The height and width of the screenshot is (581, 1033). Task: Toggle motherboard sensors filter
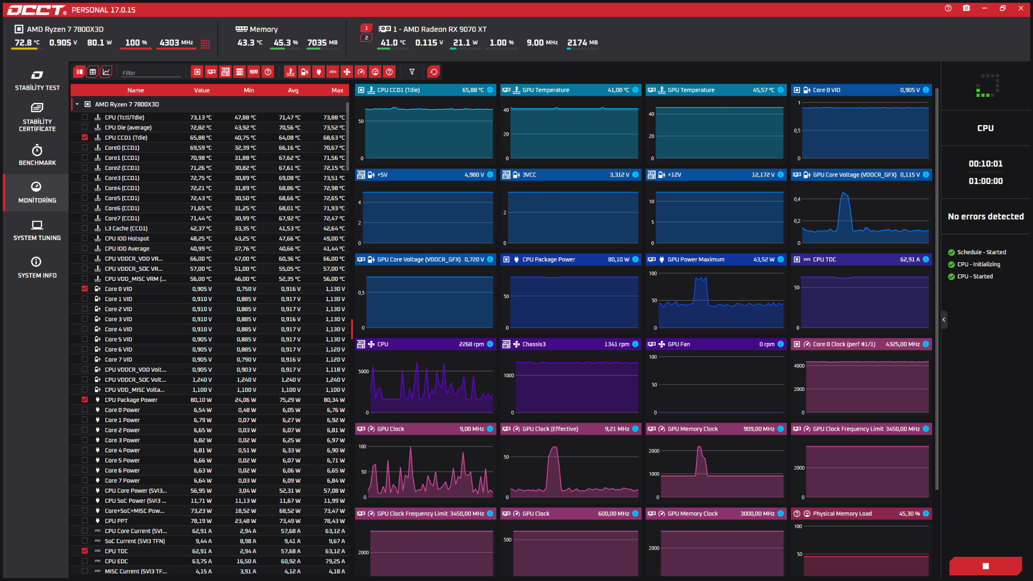tap(225, 72)
